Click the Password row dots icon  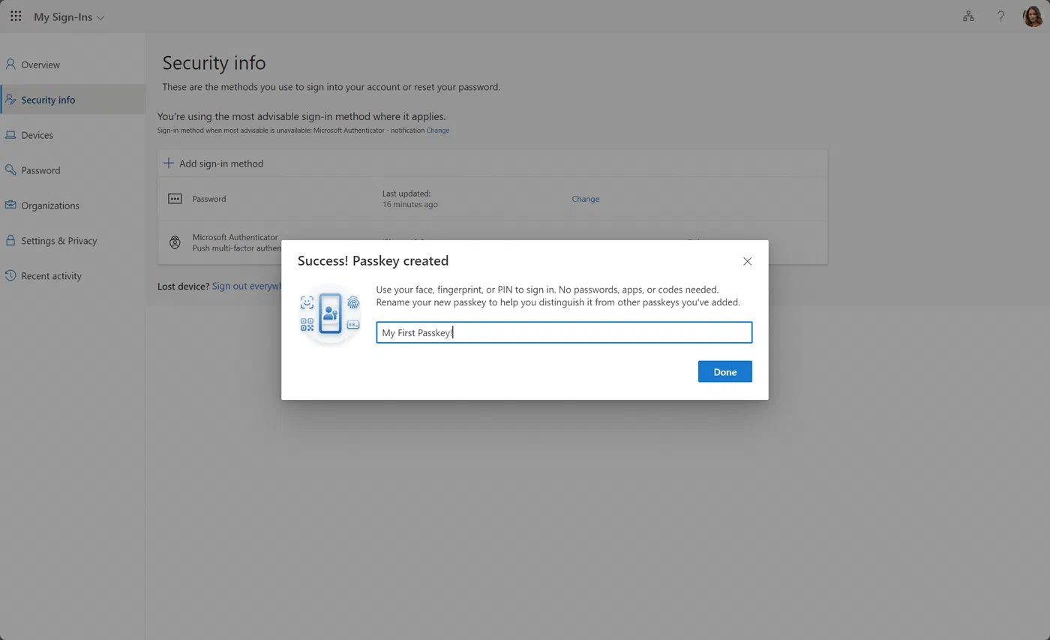(175, 199)
